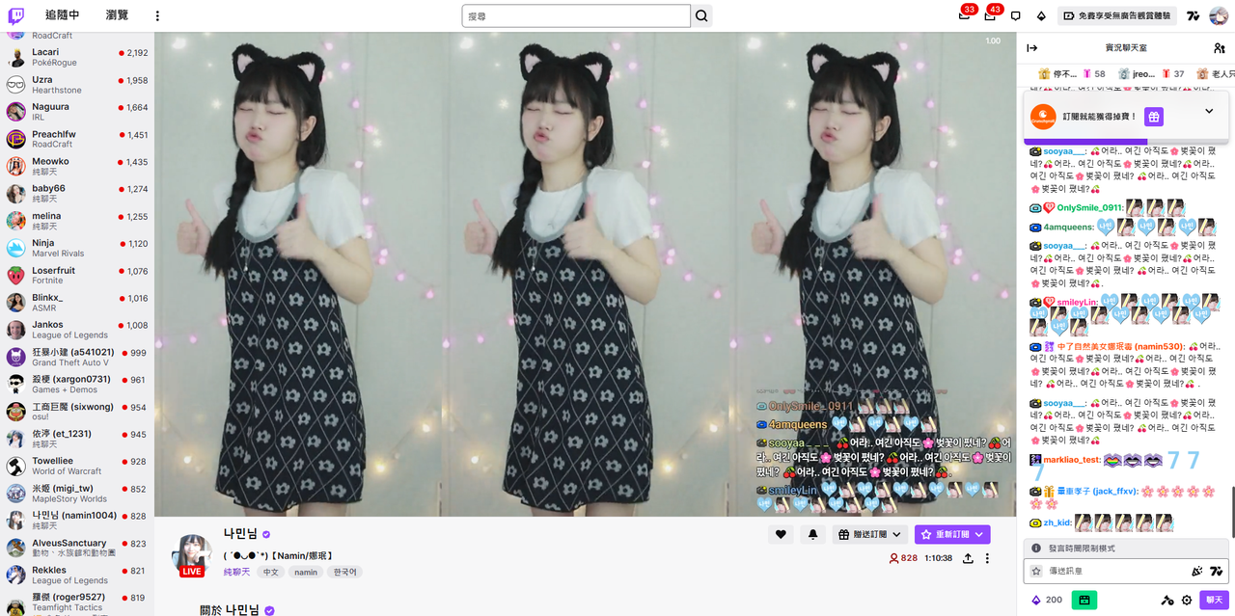The height and width of the screenshot is (616, 1235).
Task: Open the party popper emote icon in message box
Action: 1197,571
